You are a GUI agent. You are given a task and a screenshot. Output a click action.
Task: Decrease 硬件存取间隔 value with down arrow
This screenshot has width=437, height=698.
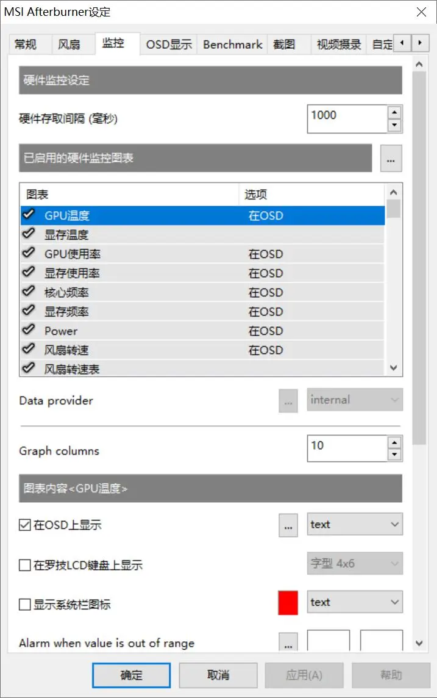click(394, 125)
